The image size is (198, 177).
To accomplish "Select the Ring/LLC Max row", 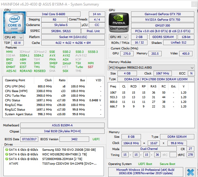I will coord(54,105).
